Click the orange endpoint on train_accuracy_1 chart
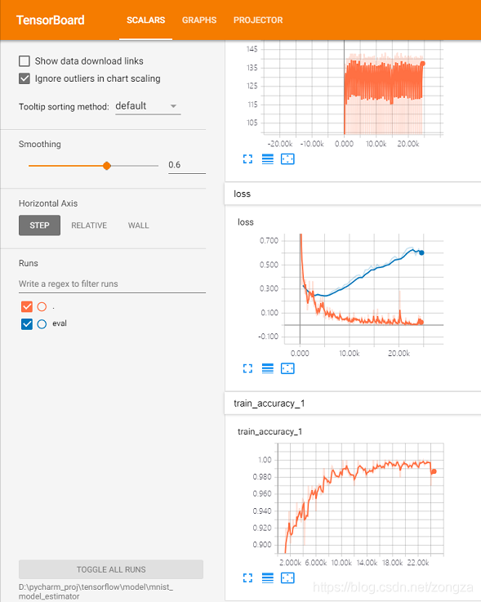The image size is (481, 602). pos(434,471)
